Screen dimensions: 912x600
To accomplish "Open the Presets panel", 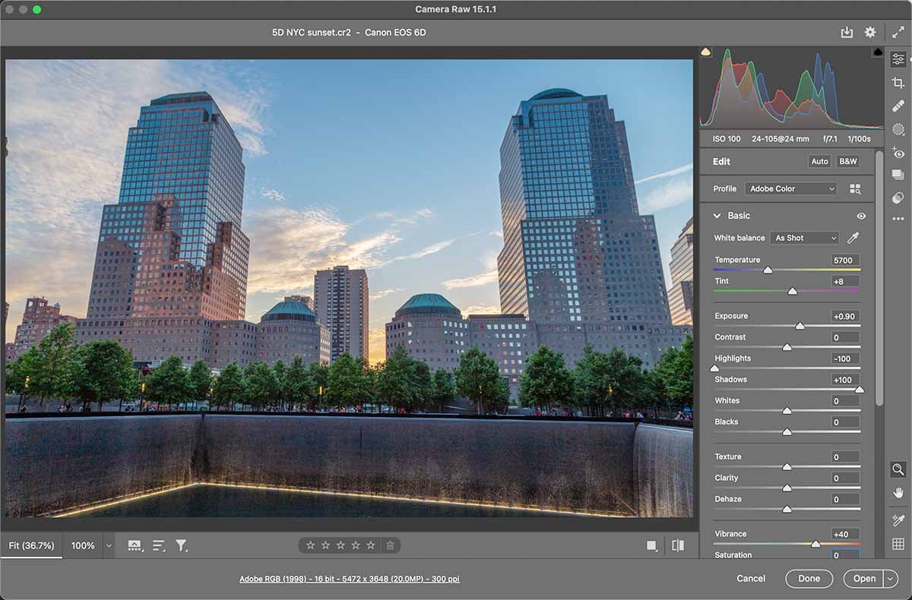I will tap(898, 175).
